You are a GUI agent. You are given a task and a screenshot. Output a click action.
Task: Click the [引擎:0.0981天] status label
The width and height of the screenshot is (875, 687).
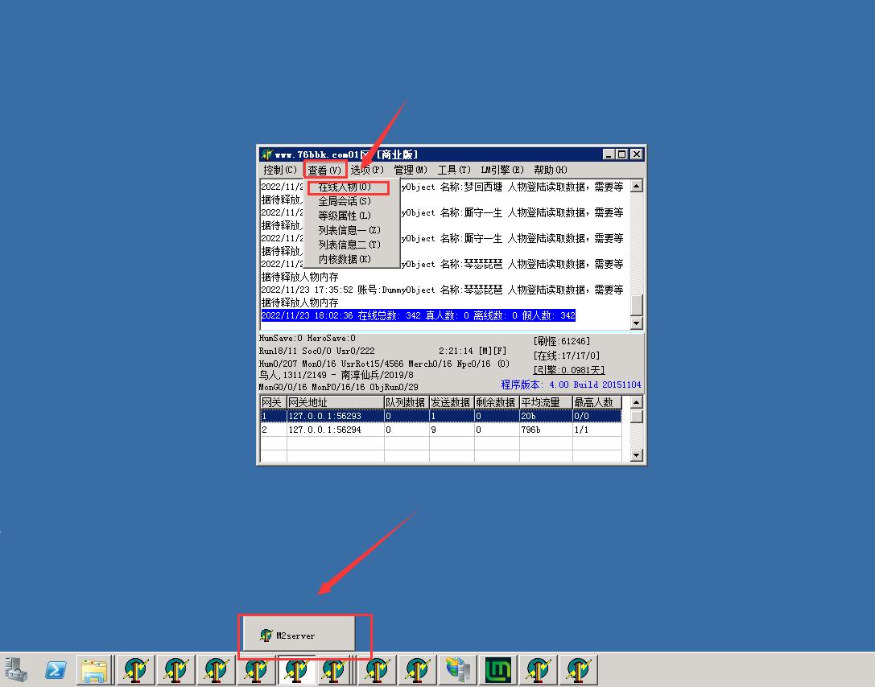[x=569, y=370]
